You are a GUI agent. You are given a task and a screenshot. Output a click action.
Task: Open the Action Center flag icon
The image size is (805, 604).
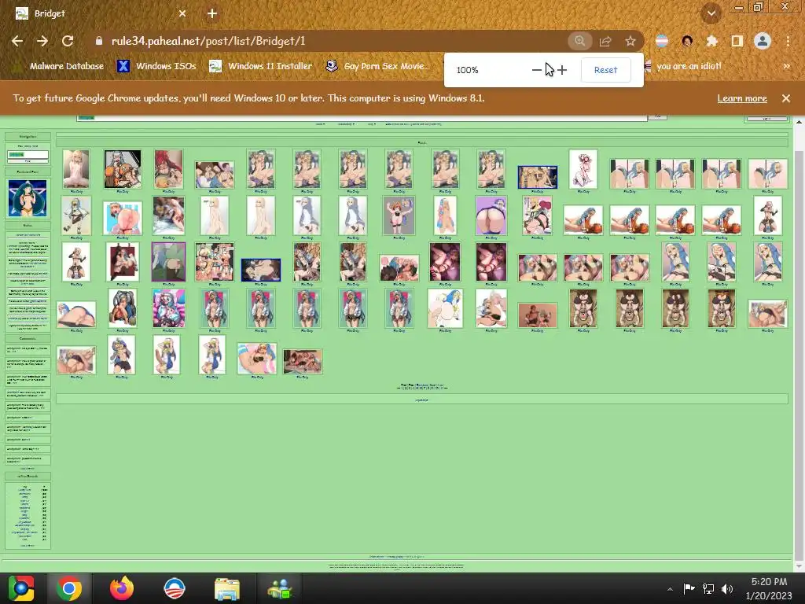pyautogui.click(x=689, y=588)
